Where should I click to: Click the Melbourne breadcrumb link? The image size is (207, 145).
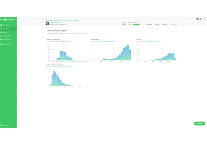[76, 20]
